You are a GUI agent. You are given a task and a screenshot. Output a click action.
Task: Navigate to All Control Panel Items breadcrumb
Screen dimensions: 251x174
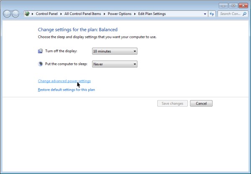click(x=82, y=14)
